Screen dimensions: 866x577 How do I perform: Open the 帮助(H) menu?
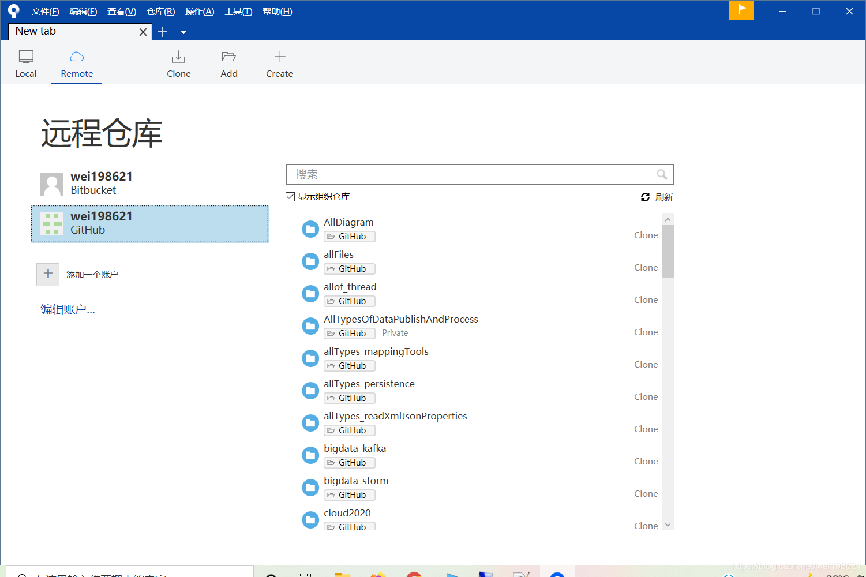tap(278, 12)
